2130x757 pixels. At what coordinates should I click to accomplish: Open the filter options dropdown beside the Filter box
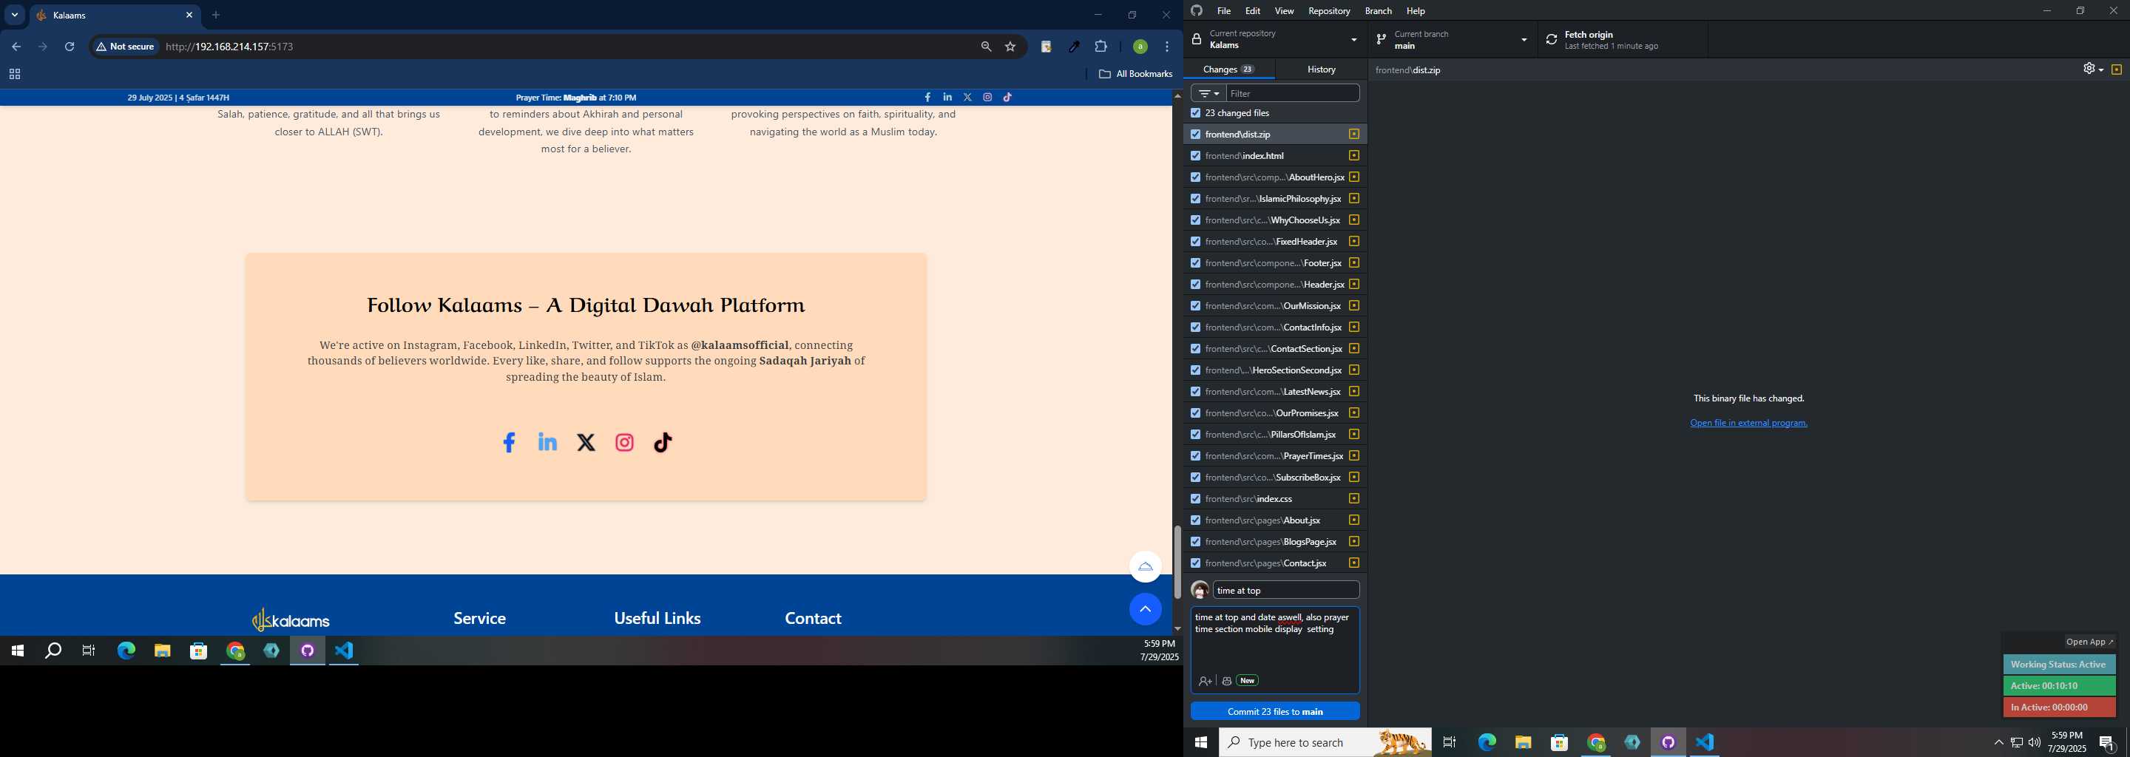[1208, 93]
